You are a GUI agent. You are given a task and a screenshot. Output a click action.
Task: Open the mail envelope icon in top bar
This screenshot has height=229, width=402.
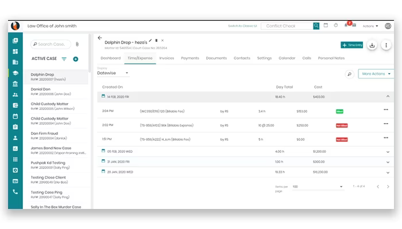[354, 25]
